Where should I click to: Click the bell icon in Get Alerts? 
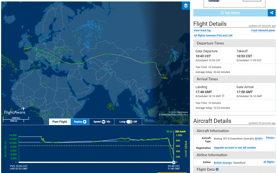coord(222,13)
